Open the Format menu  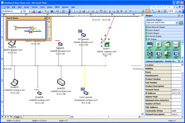pyautogui.click(x=35, y=7)
